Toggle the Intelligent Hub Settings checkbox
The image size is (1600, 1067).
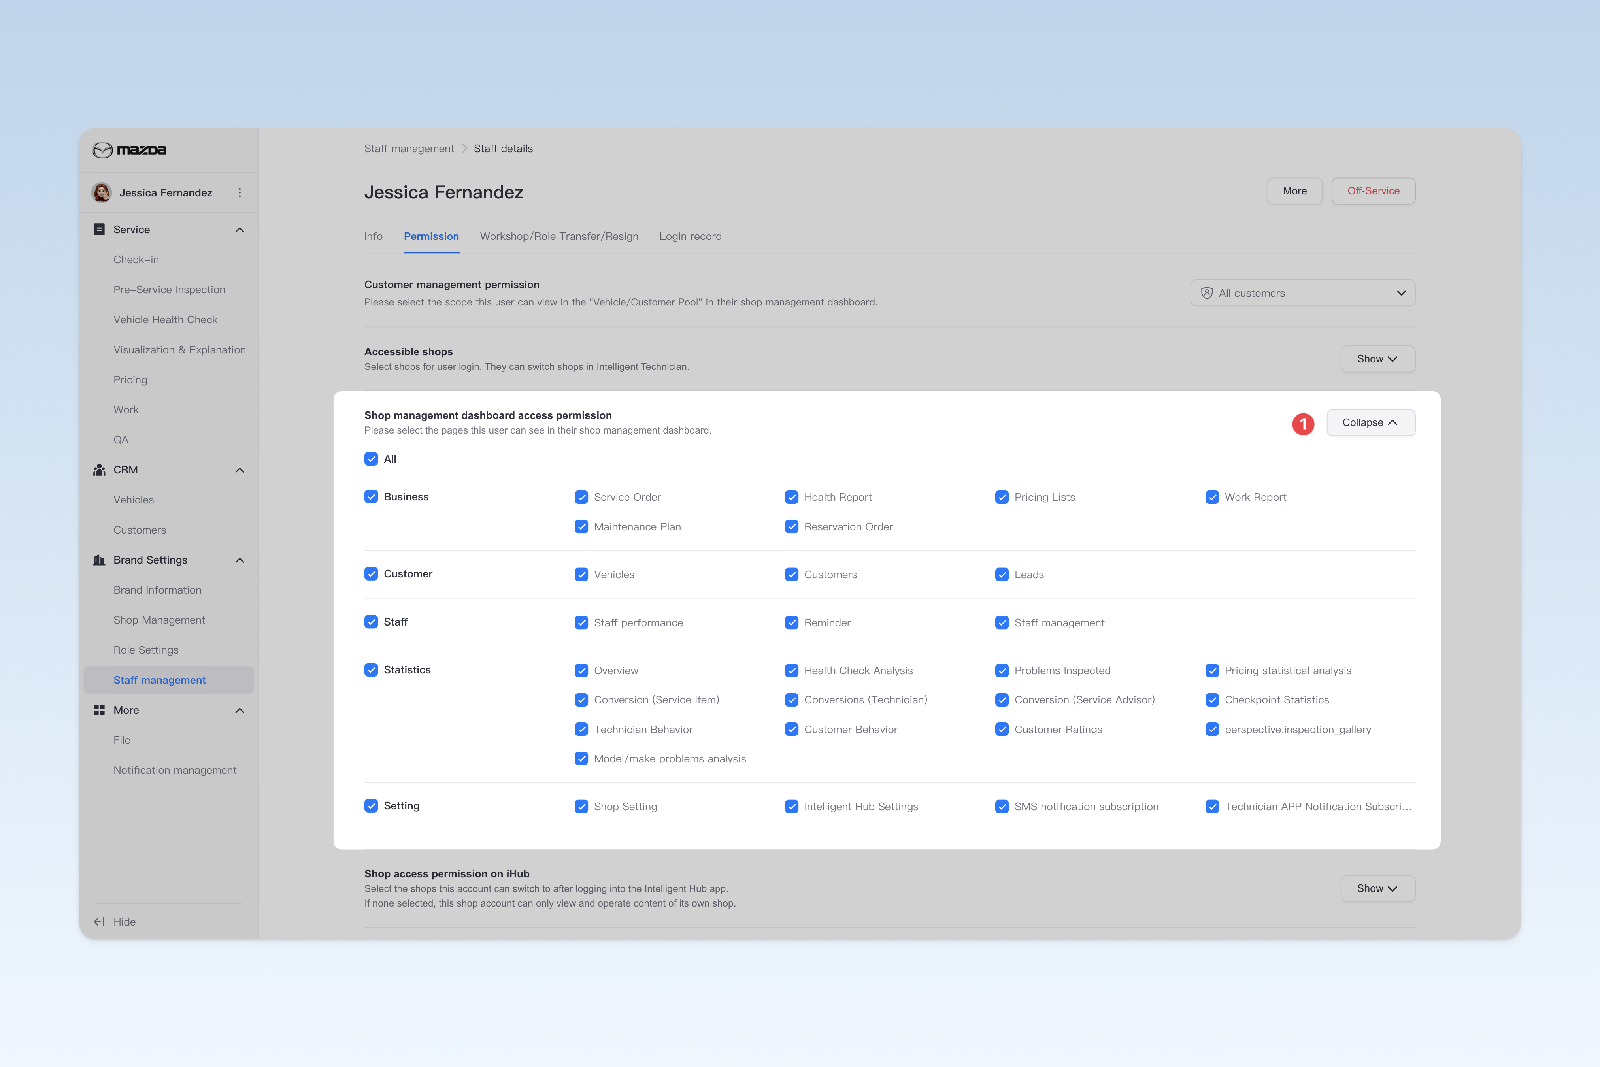click(x=791, y=806)
